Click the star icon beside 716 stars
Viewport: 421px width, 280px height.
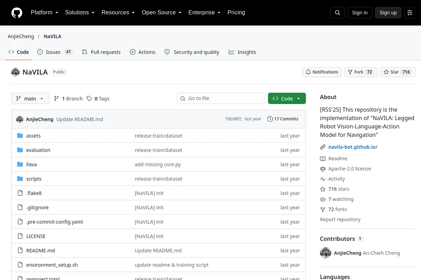point(323,189)
